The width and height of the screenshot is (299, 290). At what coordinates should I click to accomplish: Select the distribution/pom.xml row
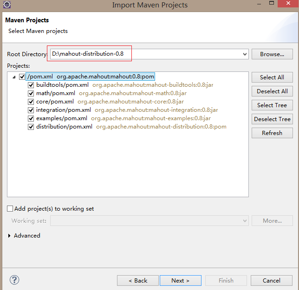pyautogui.click(x=131, y=127)
